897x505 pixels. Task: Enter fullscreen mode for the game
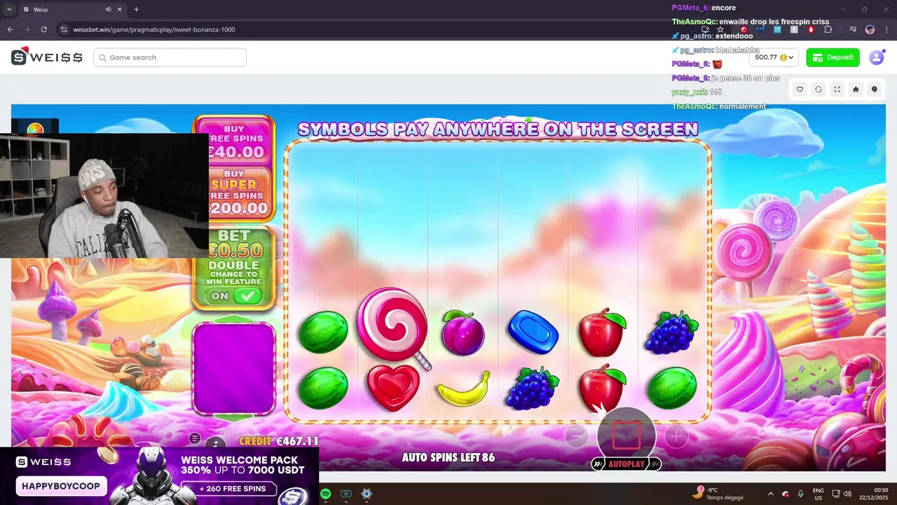coord(837,89)
